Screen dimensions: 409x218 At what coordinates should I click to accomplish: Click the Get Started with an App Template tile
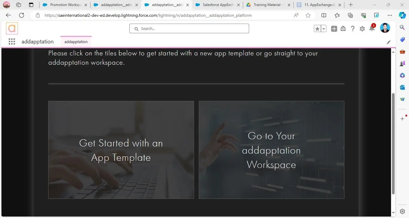click(121, 150)
